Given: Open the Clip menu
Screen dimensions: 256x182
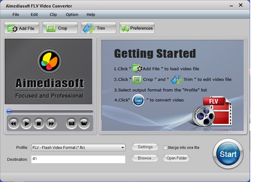Looking at the screenshot, I should [53, 15].
